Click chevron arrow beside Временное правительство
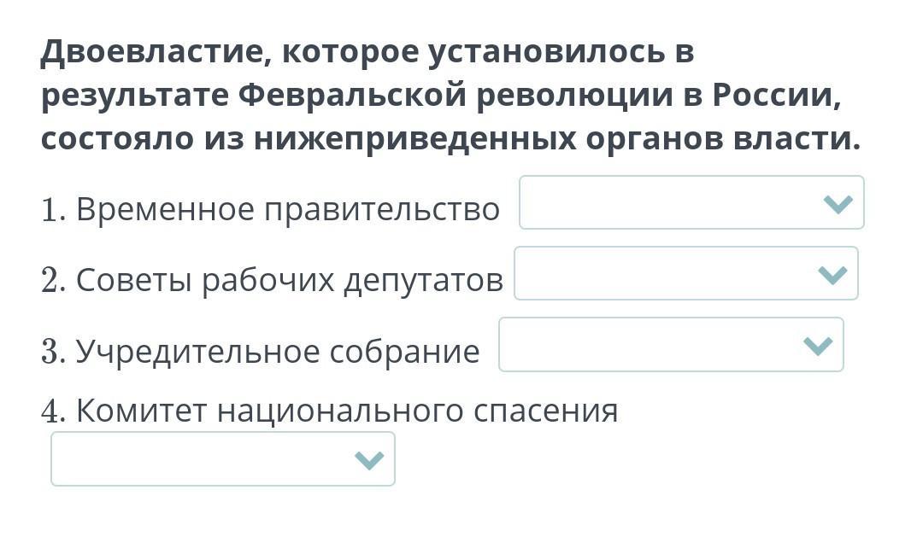The width and height of the screenshot is (923, 554). coord(838,204)
